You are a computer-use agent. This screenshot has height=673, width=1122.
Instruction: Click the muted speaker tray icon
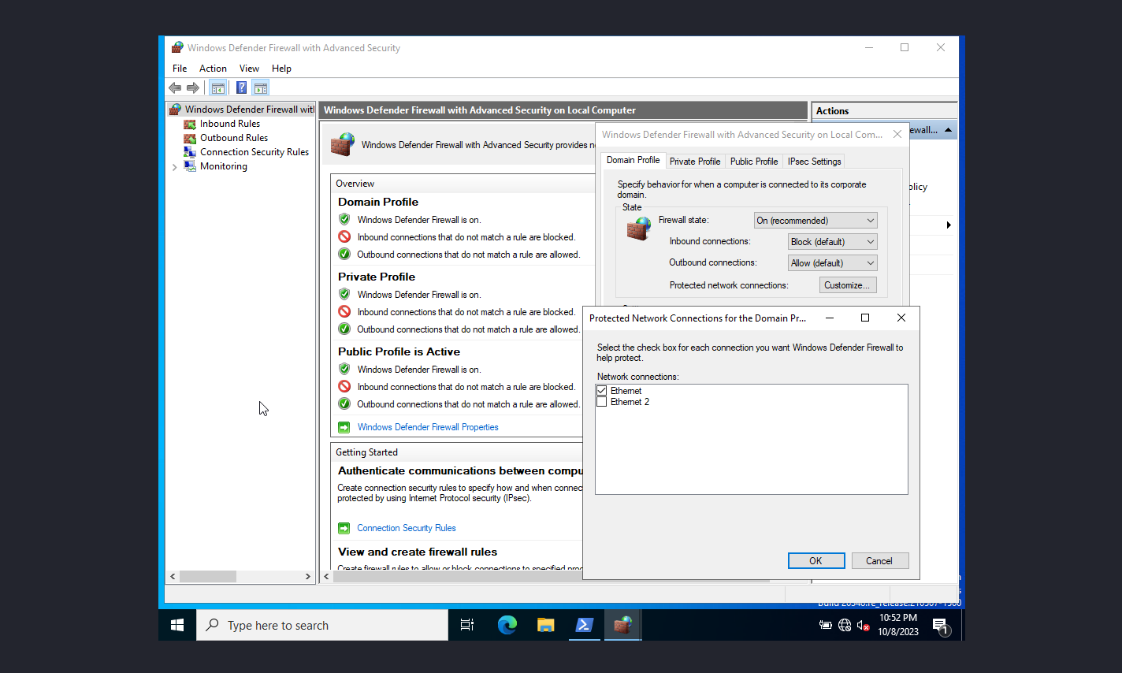(x=864, y=626)
